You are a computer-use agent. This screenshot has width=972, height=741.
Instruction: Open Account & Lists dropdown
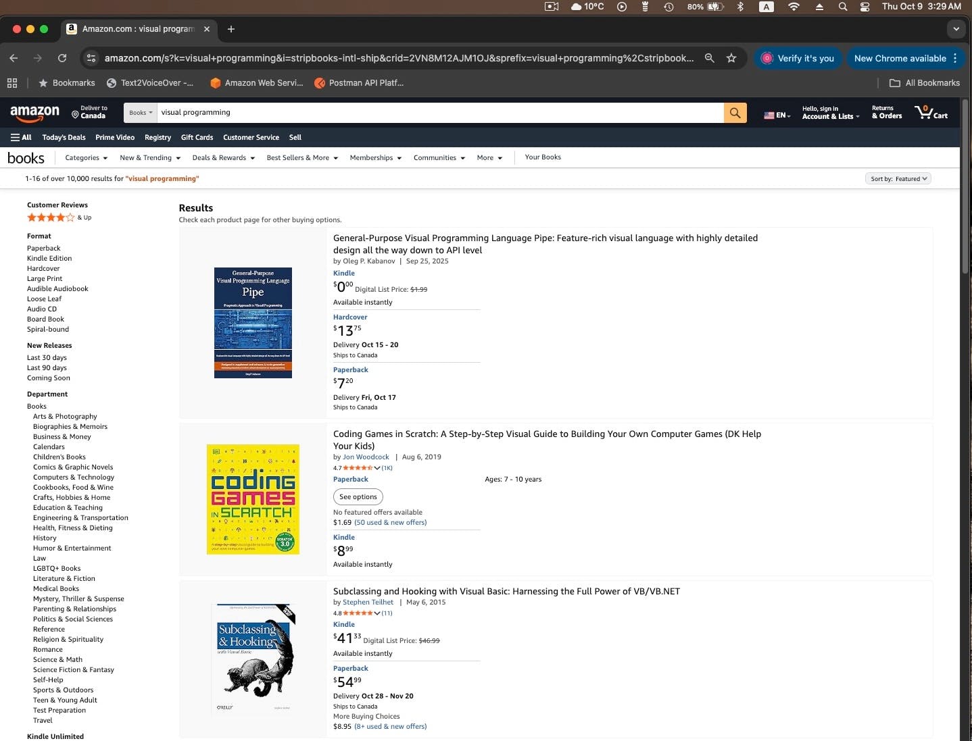tap(831, 113)
